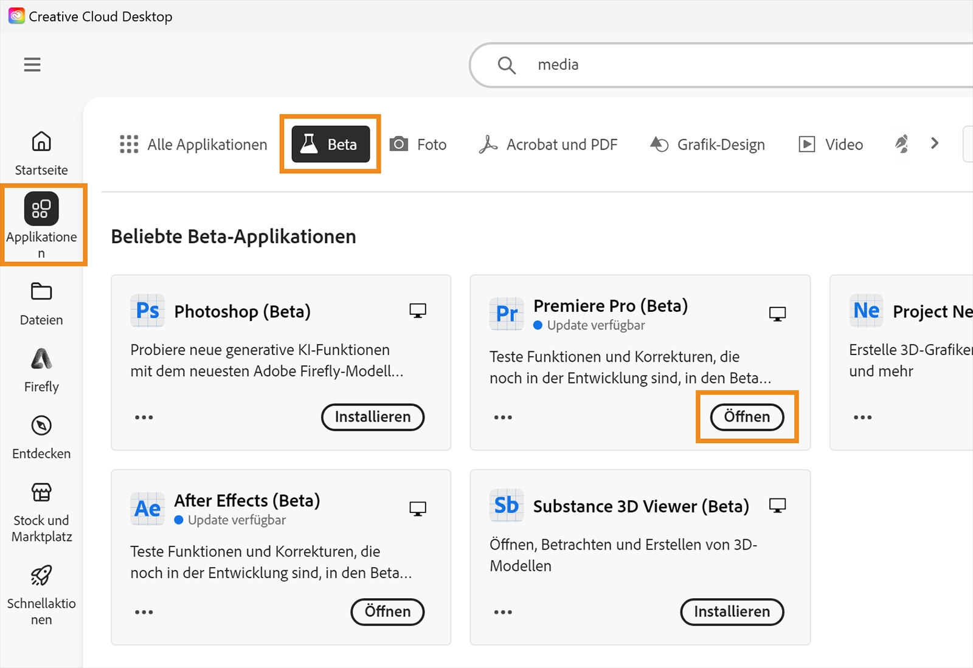
Task: Open the hamburger menu
Action: click(x=32, y=64)
